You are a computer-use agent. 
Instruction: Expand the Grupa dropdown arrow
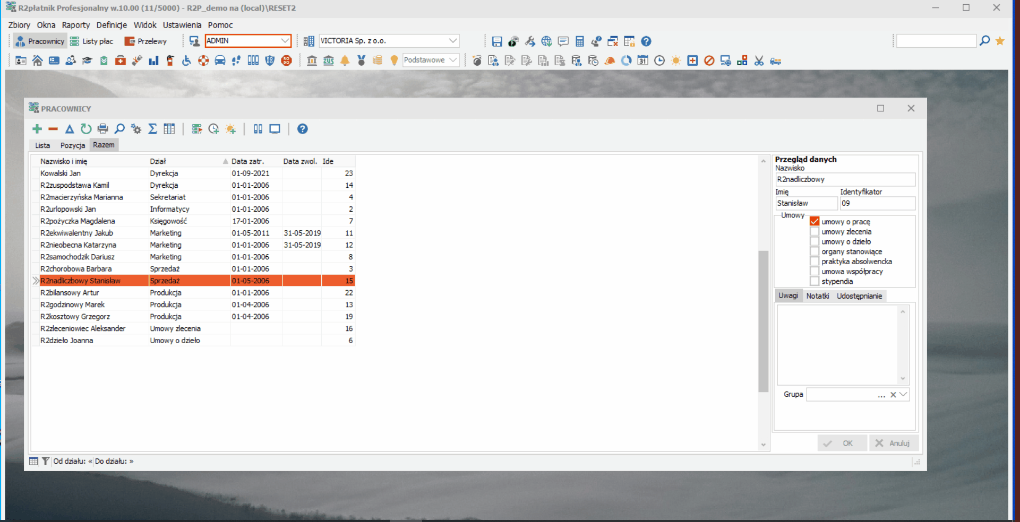903,394
